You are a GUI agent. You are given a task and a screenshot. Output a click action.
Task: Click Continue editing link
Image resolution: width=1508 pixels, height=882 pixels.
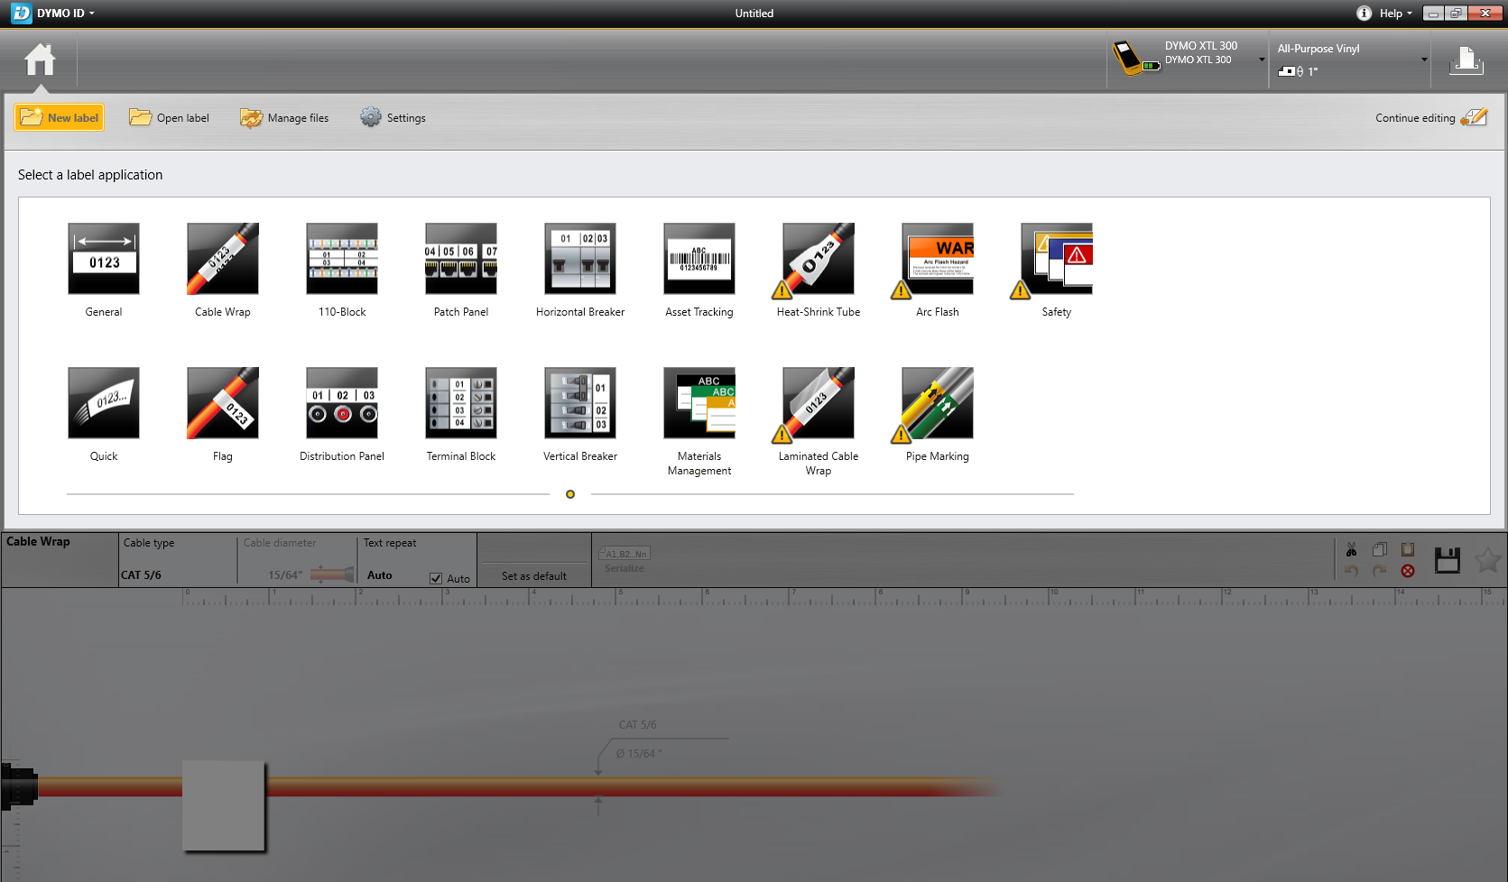point(1430,117)
